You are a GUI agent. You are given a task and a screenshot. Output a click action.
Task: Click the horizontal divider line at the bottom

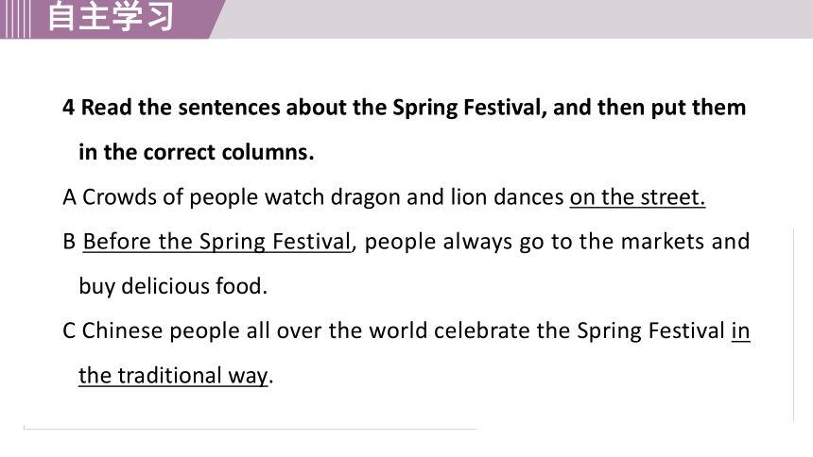[250, 429]
